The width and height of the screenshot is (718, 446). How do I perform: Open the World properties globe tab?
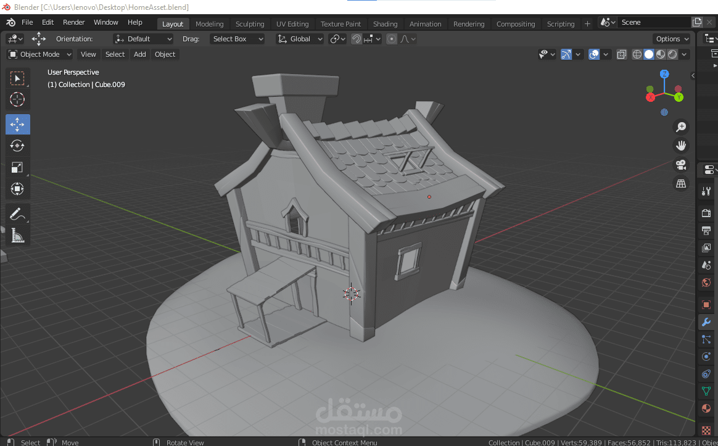coord(706,283)
